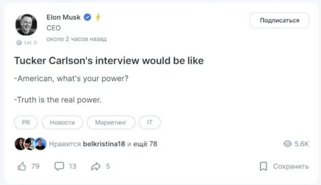The image size is (321, 185).
Task: Click the liker avatars group
Action: coord(30,144)
